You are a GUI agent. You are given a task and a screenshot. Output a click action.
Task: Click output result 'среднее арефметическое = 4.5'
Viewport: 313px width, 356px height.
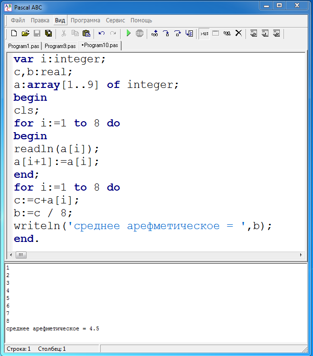pyautogui.click(x=53, y=328)
